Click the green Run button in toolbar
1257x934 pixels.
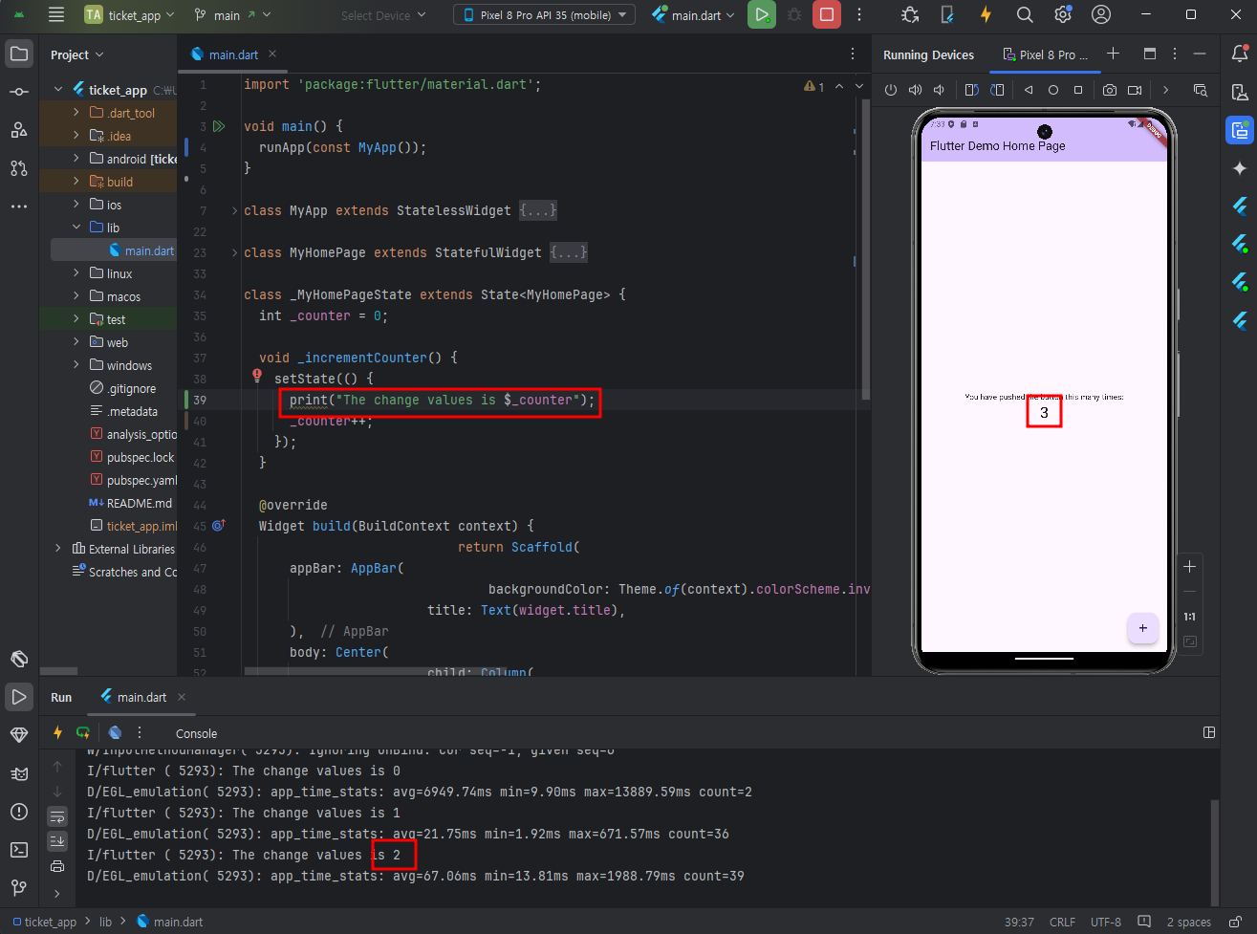coord(762,14)
